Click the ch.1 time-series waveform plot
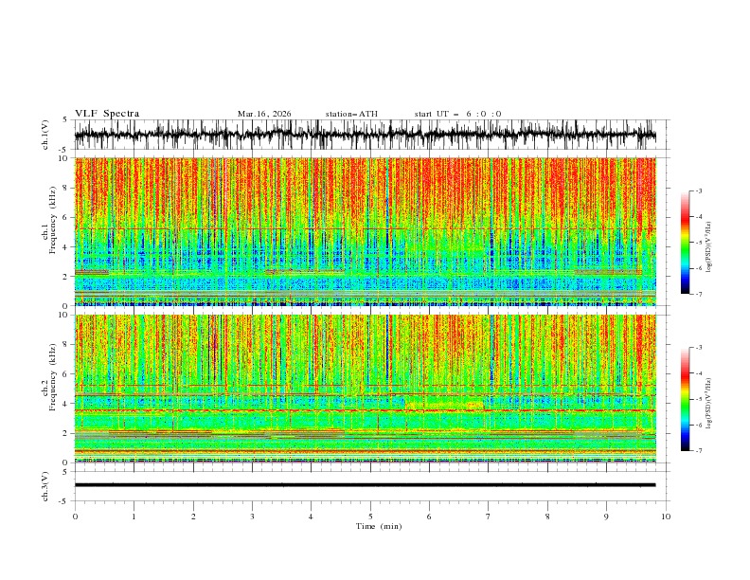Viewport: 750px width, 580px height. tap(366, 135)
